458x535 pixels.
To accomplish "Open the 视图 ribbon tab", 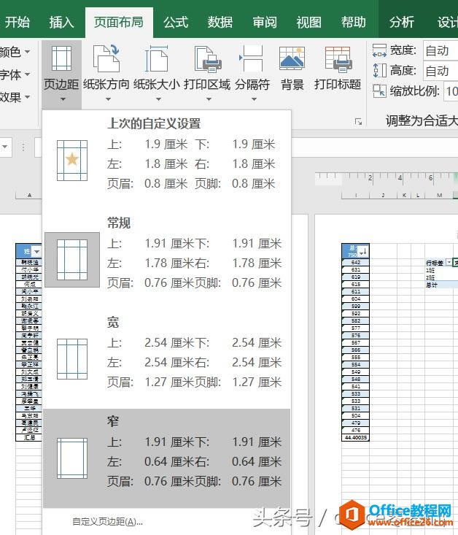I will click(x=308, y=22).
